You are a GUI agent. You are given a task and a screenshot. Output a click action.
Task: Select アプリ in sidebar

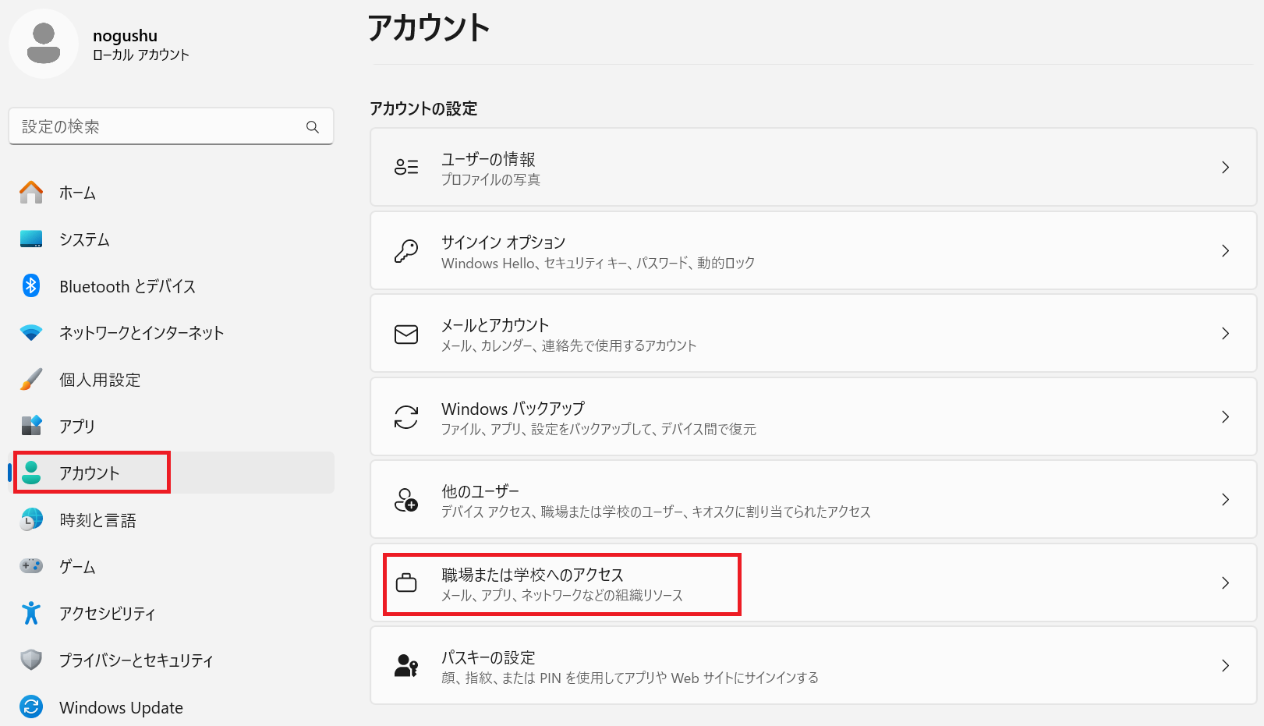pyautogui.click(x=172, y=426)
